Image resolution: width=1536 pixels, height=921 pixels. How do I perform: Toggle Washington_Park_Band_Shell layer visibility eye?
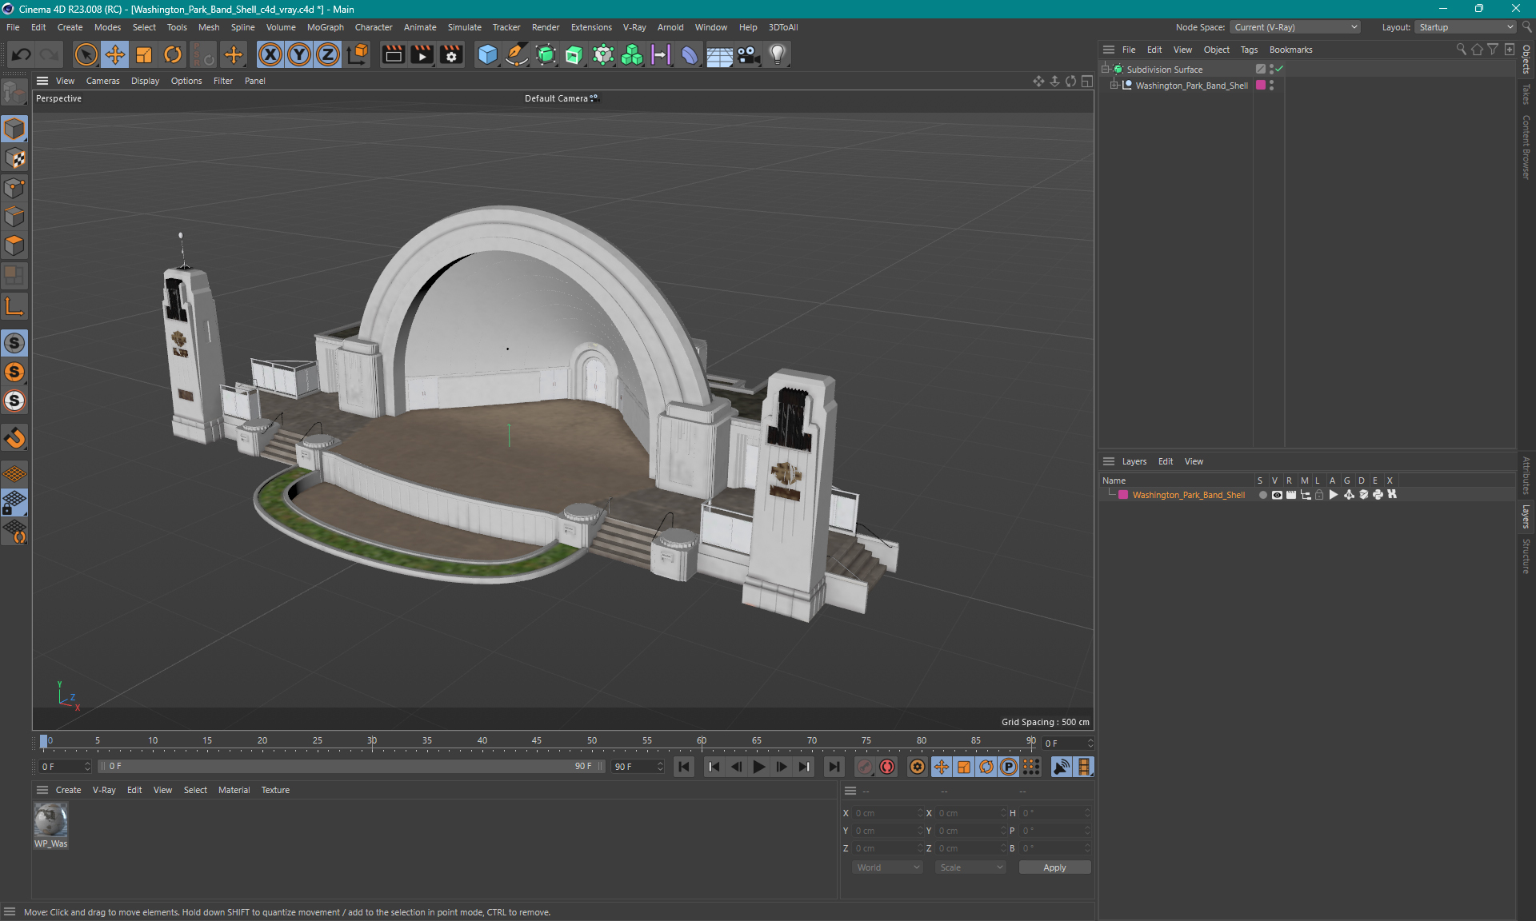pyautogui.click(x=1277, y=495)
